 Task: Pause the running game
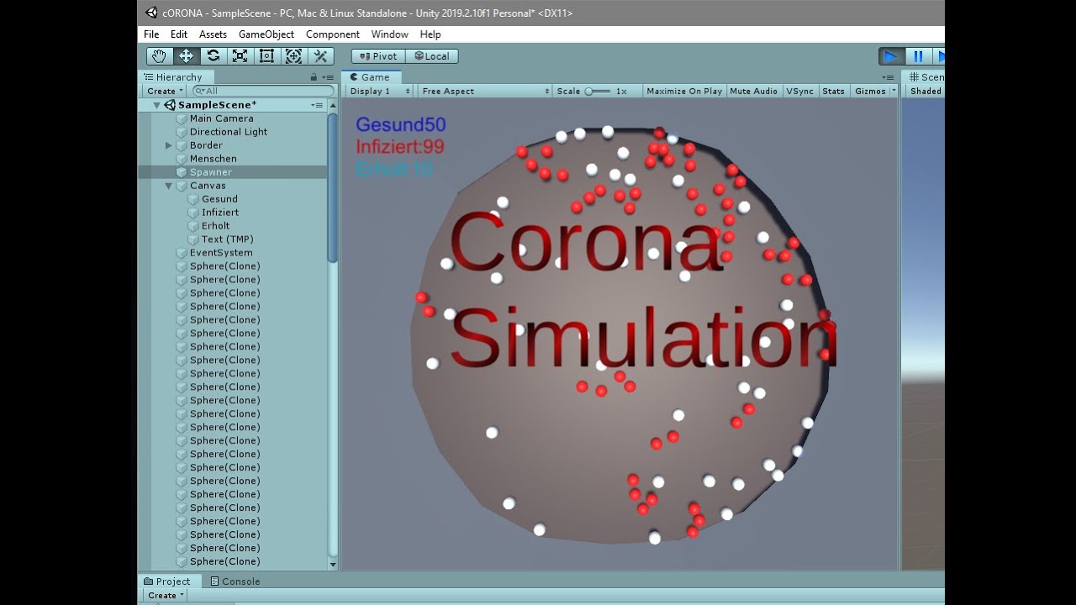click(x=918, y=56)
